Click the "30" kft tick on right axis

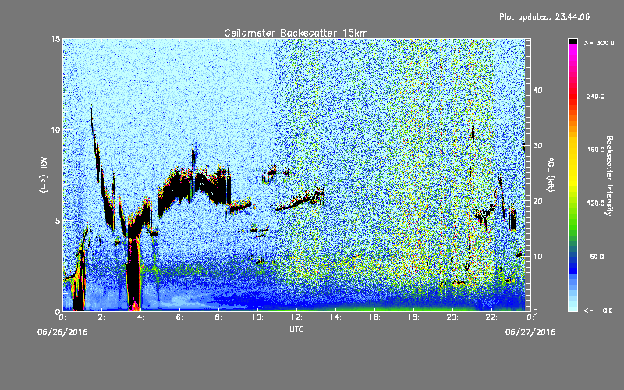[537, 145]
